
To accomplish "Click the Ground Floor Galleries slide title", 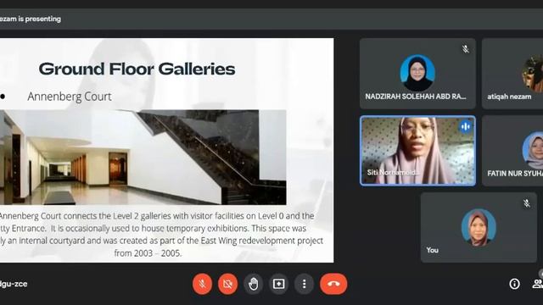I will point(137,69).
